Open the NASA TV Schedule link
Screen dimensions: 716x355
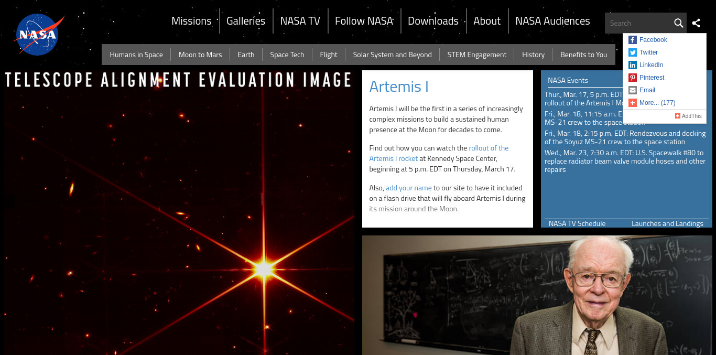point(577,223)
